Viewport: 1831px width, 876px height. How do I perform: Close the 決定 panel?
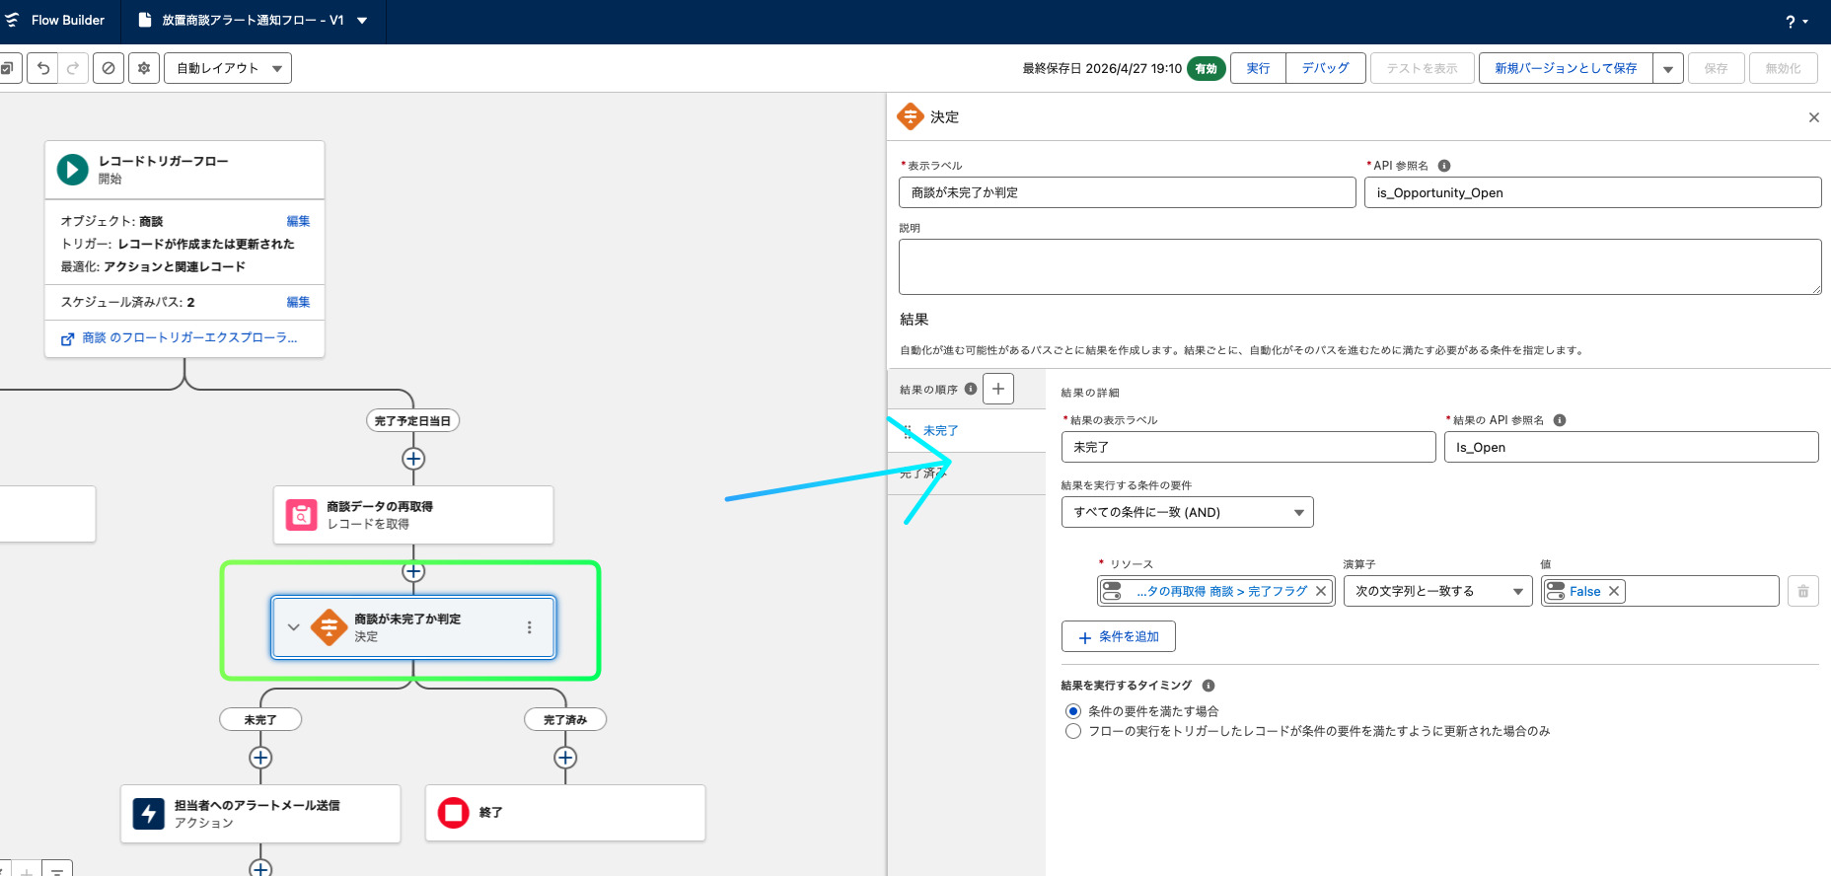(x=1813, y=117)
